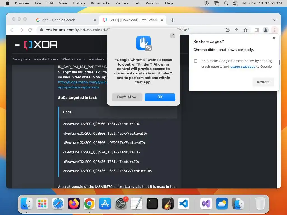Screen dimensions: 287x215
Task: Click OK to allow Finder control
Action: pyautogui.click(x=160, y=97)
